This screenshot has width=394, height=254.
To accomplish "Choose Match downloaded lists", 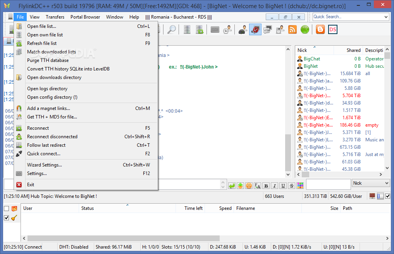I will click(x=86, y=52).
